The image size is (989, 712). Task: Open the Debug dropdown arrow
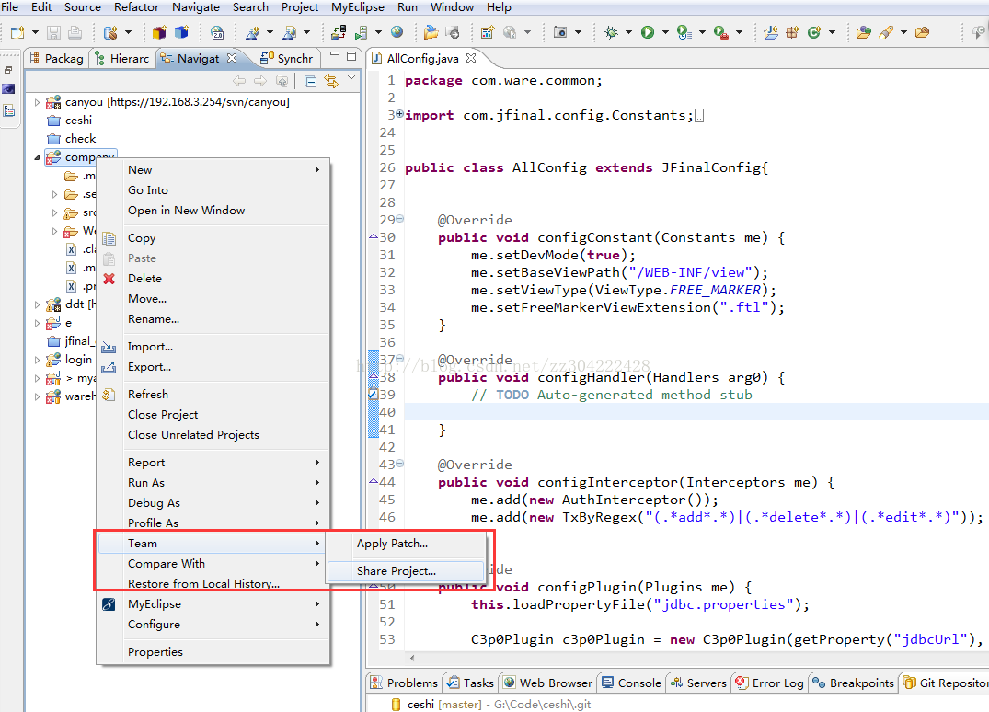(628, 32)
